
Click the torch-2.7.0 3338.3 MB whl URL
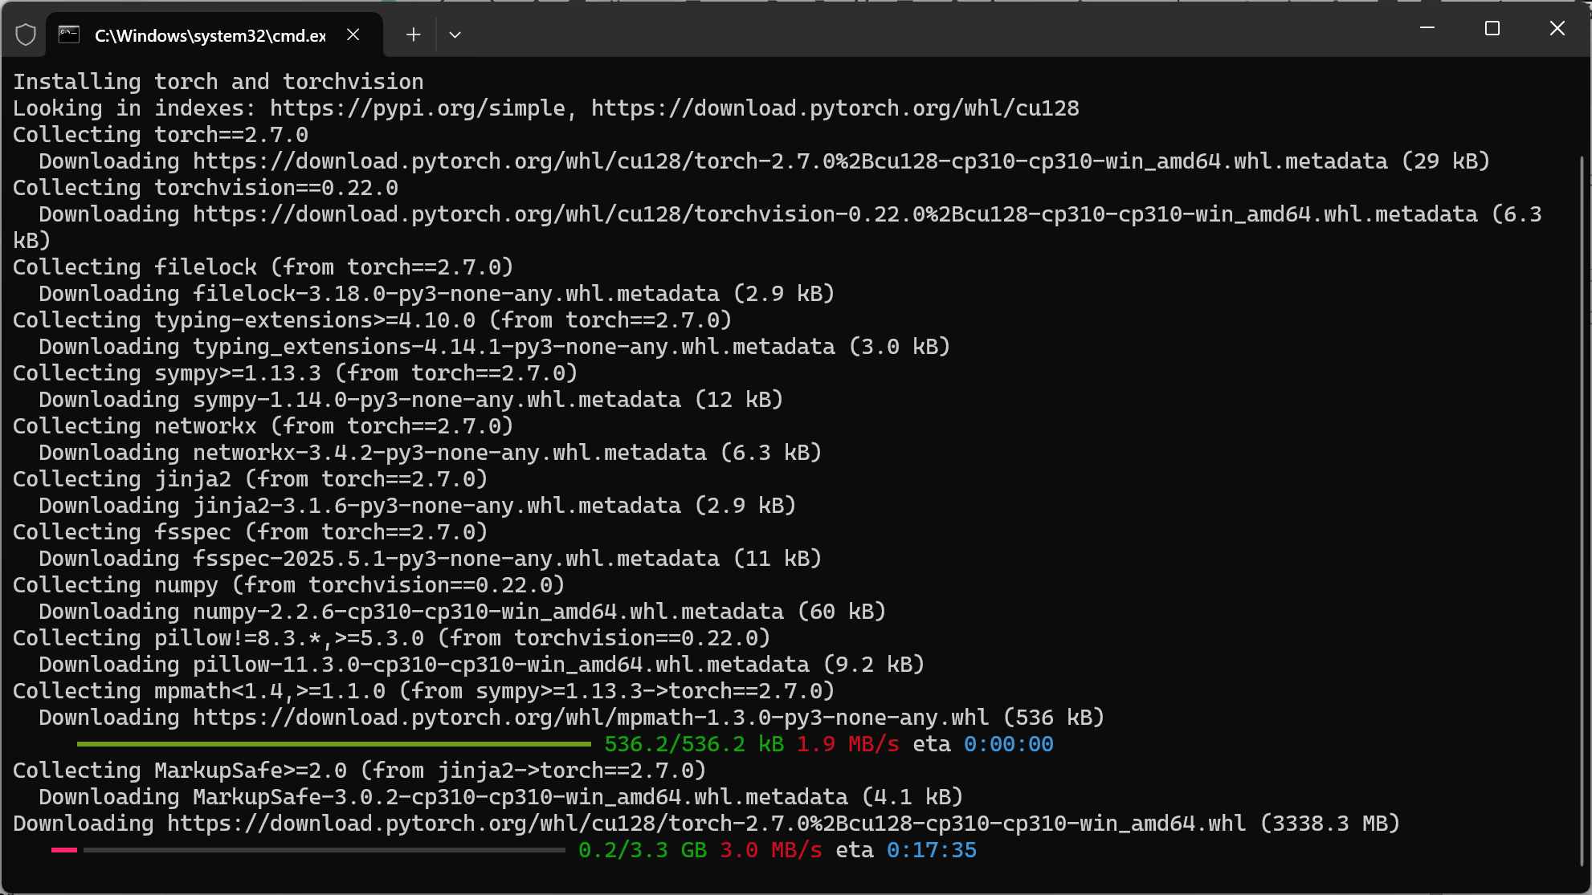coord(707,824)
